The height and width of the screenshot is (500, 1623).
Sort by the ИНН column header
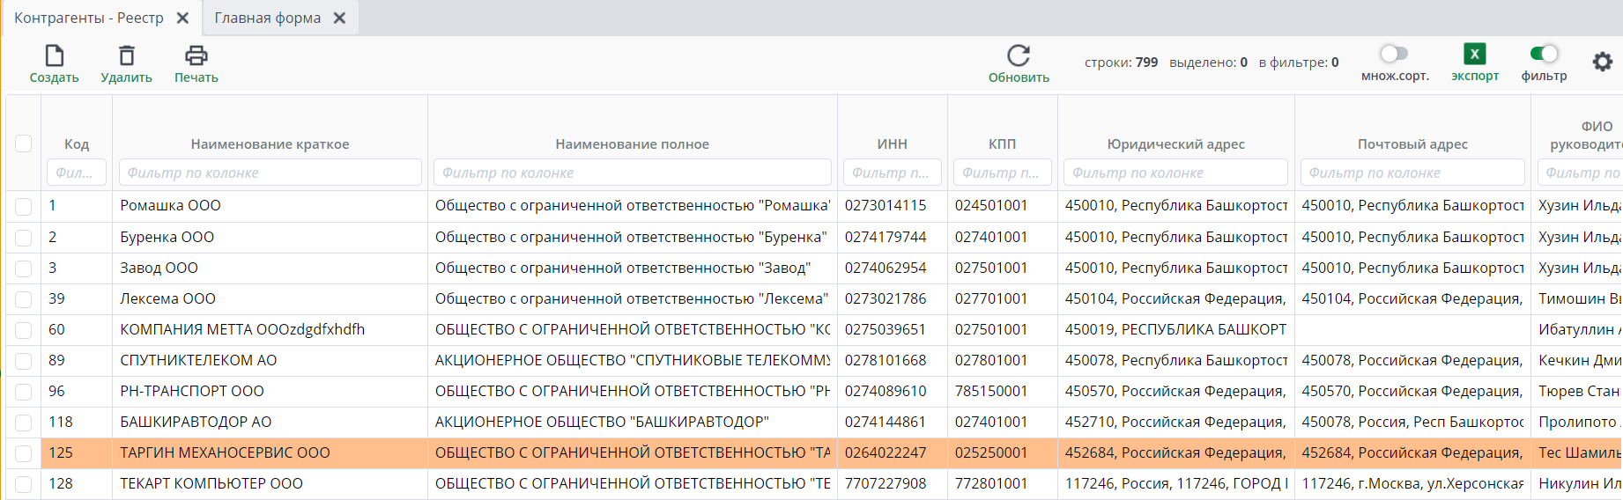tap(892, 143)
